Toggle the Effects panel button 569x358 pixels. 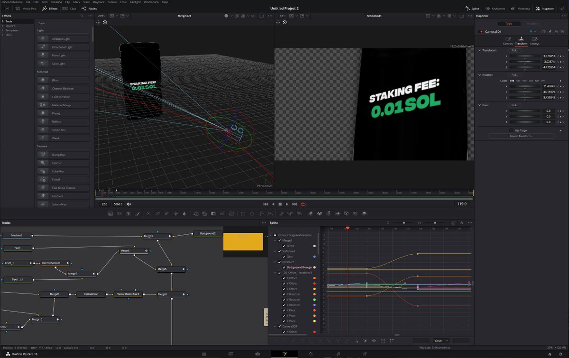click(x=50, y=9)
